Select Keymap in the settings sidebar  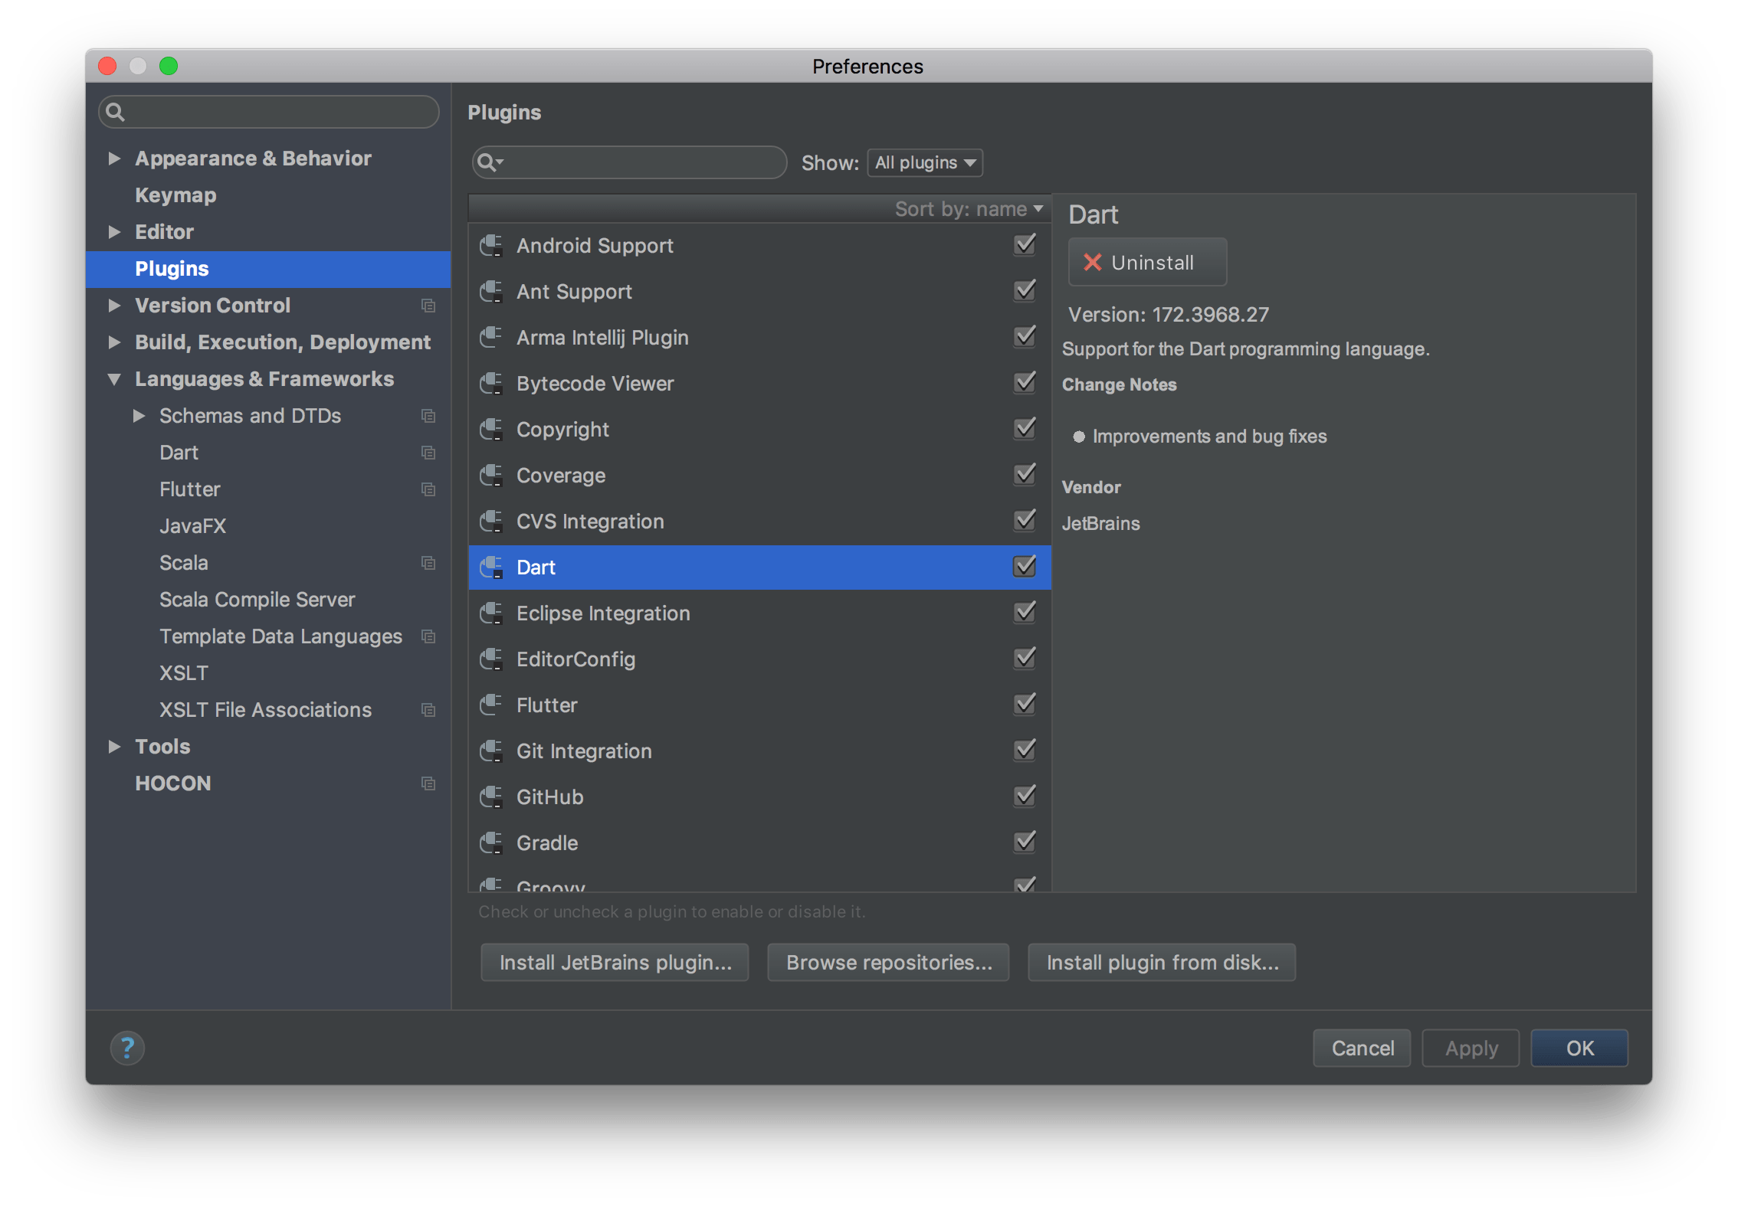click(175, 195)
